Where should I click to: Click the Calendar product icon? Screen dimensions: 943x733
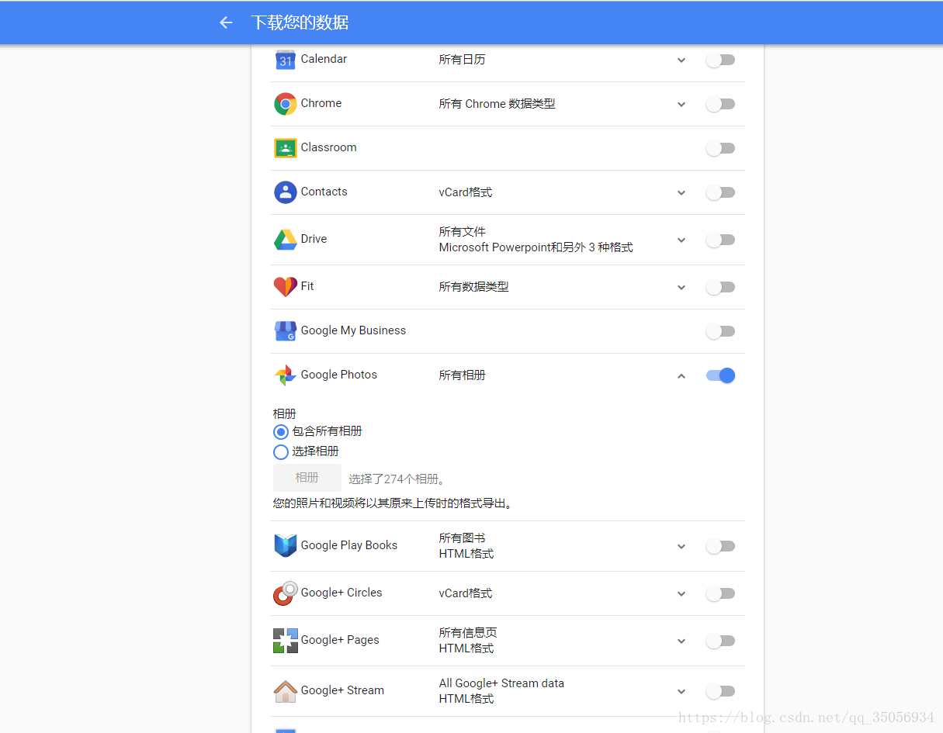(286, 59)
